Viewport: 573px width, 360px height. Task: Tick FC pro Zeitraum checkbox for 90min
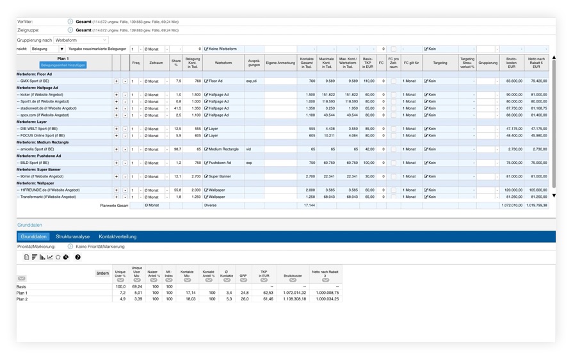click(x=393, y=177)
